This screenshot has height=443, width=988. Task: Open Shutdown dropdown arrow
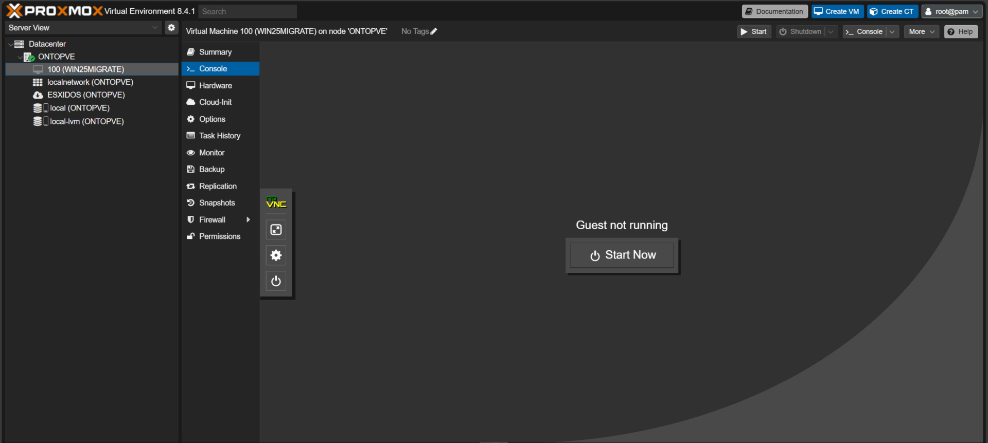click(x=831, y=32)
